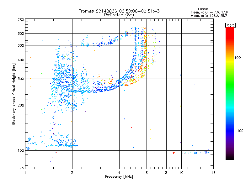Click the x-axis tick label '6'

(147, 173)
